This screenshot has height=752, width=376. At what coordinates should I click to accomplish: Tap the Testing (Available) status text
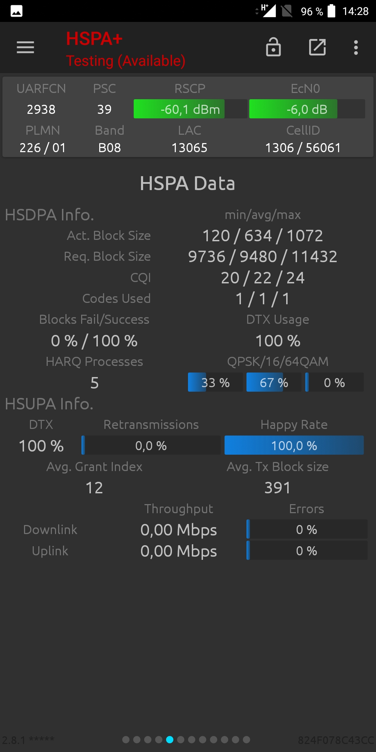pos(126,61)
